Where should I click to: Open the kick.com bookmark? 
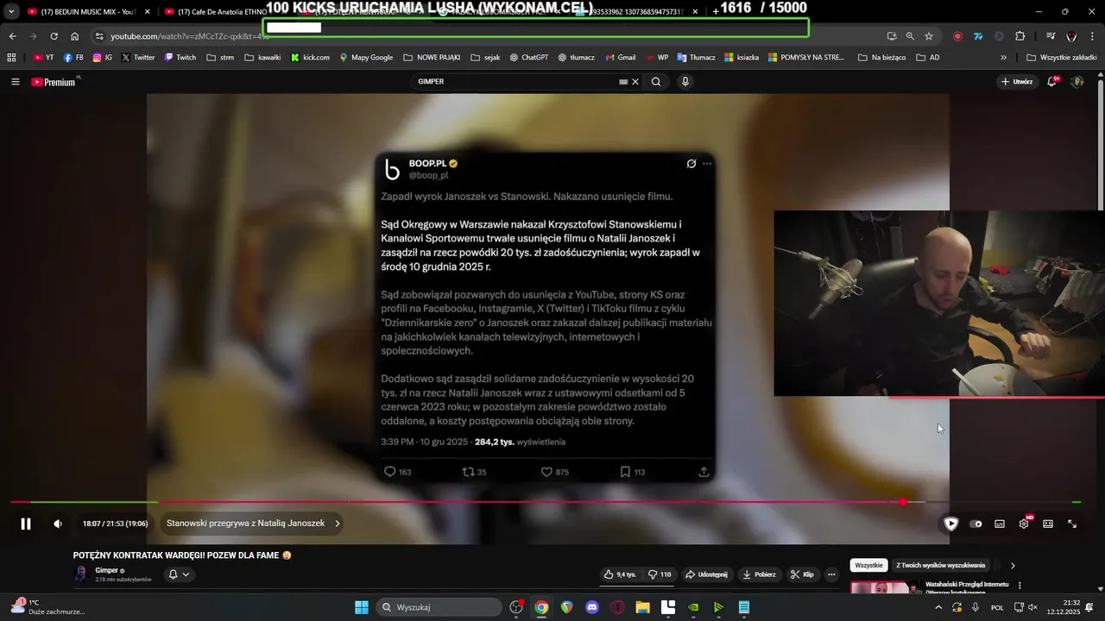310,58
